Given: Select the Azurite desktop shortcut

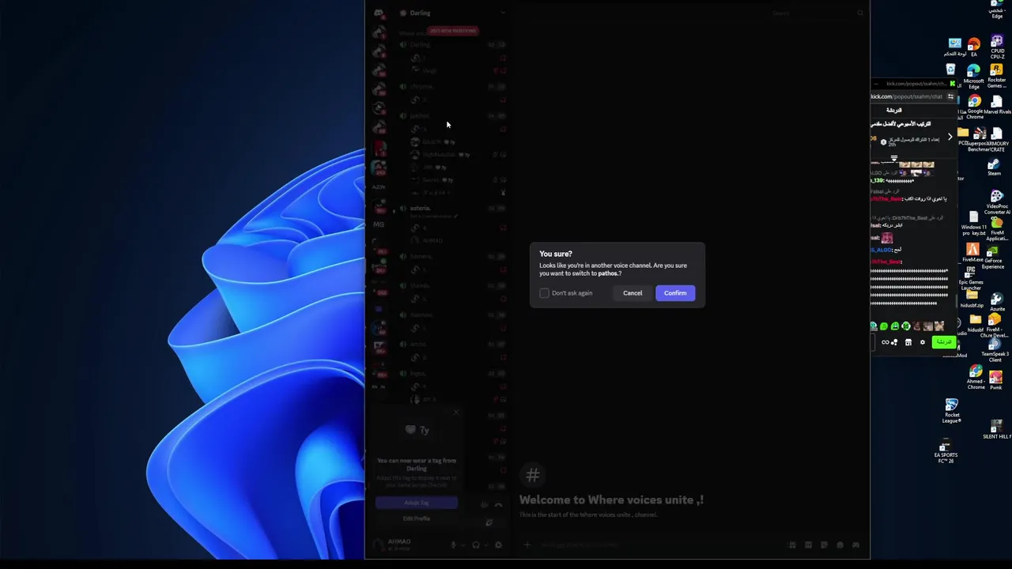Looking at the screenshot, I should click(998, 303).
